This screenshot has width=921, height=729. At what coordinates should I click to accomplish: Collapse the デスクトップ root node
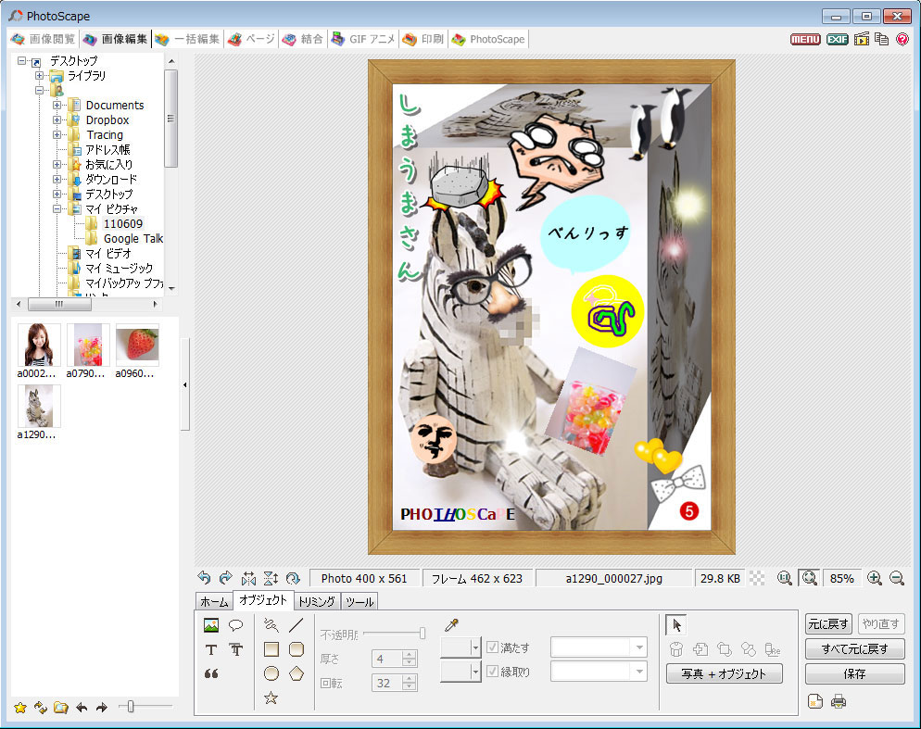pyautogui.click(x=21, y=60)
